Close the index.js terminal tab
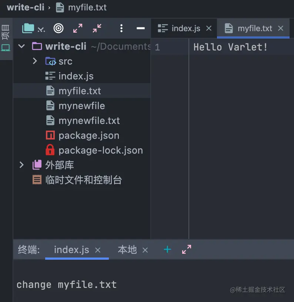The height and width of the screenshot is (302, 294). pyautogui.click(x=98, y=250)
